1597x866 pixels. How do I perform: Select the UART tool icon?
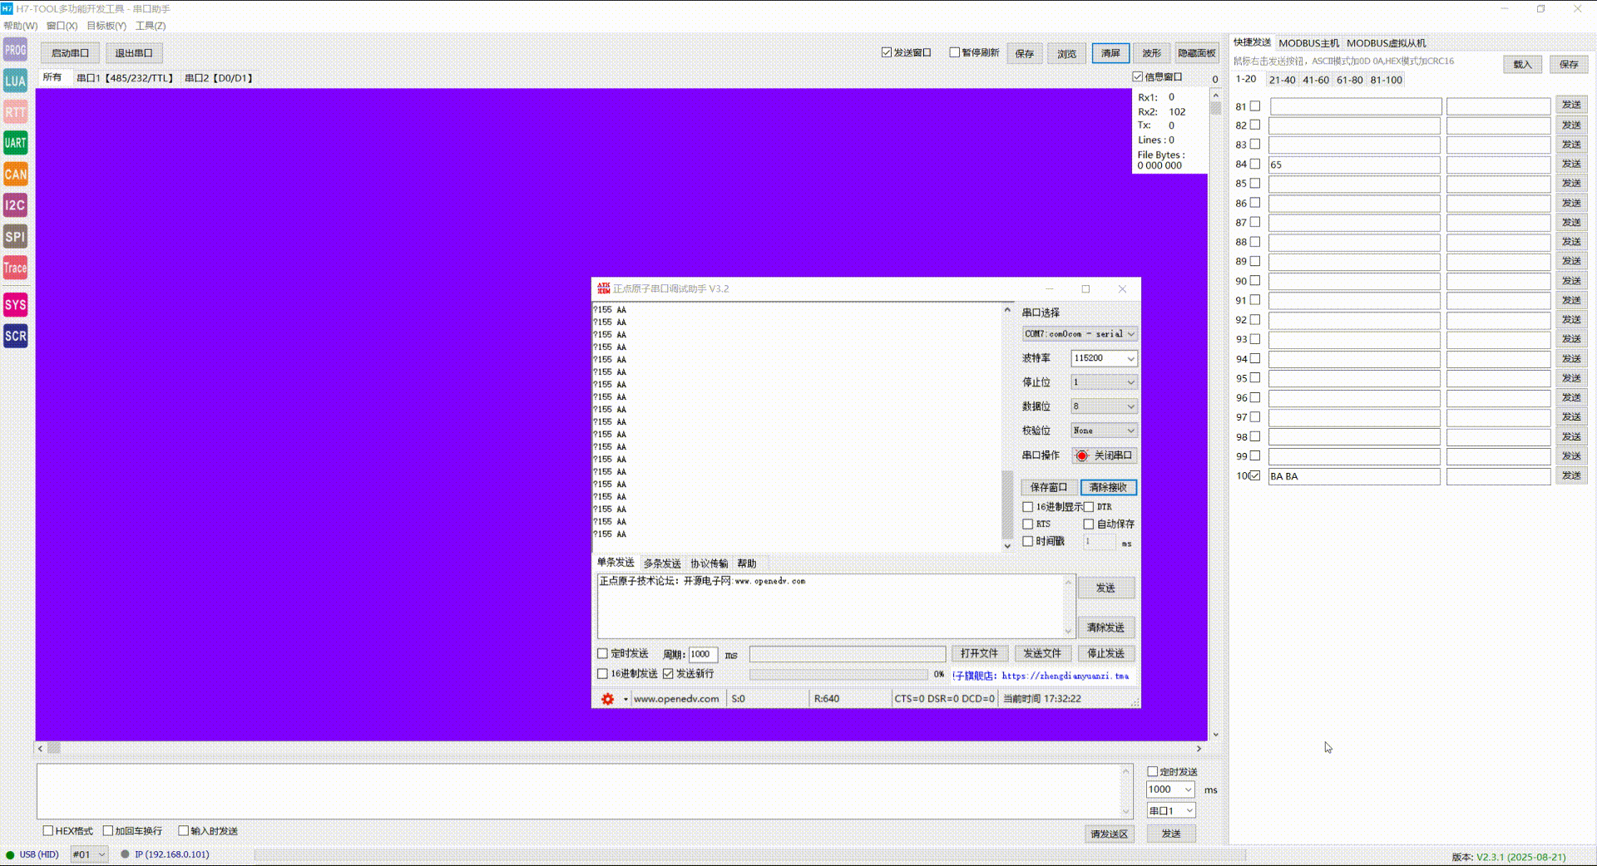15,143
